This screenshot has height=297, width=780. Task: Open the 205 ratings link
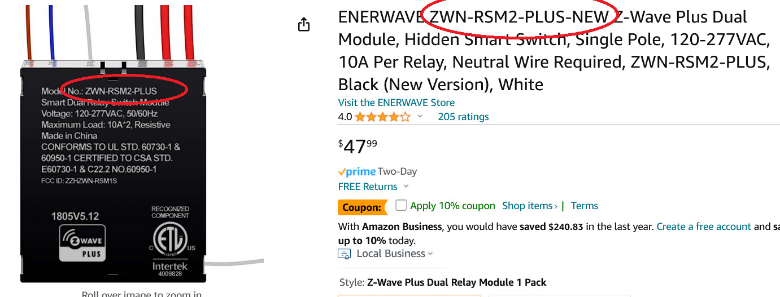point(463,117)
